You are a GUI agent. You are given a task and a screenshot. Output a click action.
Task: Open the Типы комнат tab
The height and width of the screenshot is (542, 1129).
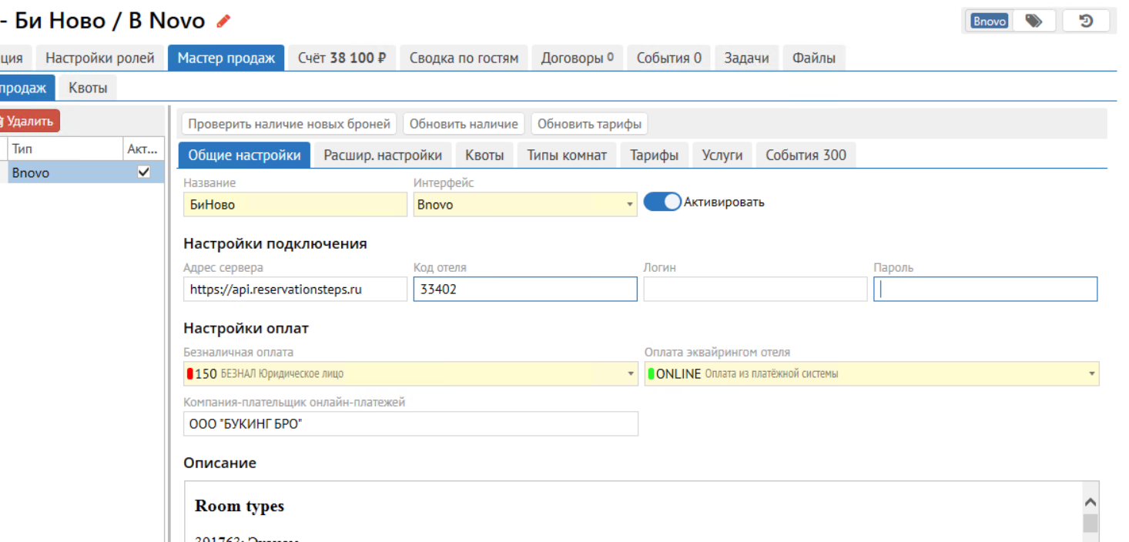pyautogui.click(x=566, y=156)
